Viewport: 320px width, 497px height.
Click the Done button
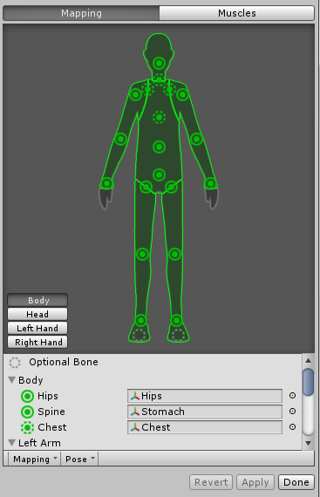(x=296, y=482)
